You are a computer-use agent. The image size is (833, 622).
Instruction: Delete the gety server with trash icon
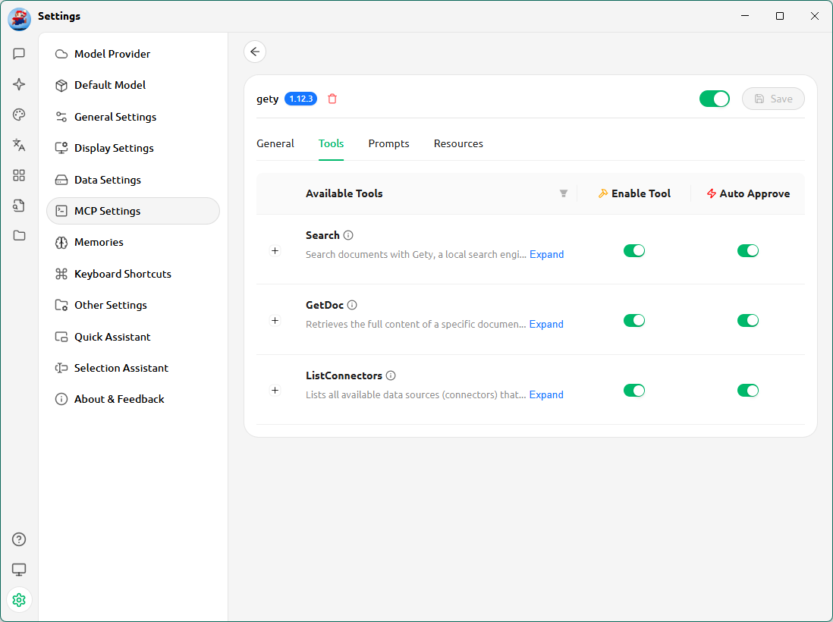coord(332,99)
